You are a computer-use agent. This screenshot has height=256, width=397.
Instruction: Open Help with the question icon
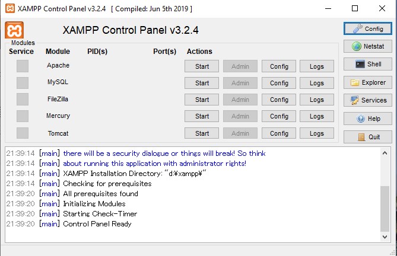coord(367,119)
